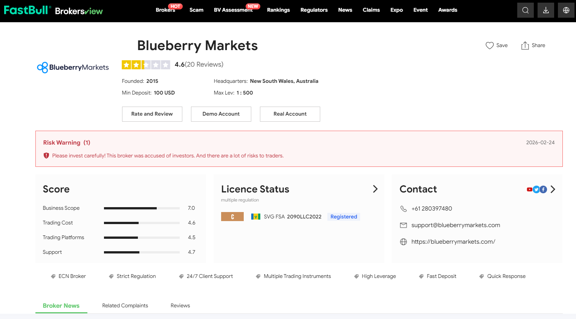Click the star rating bar
The image size is (576, 319).
146,65
